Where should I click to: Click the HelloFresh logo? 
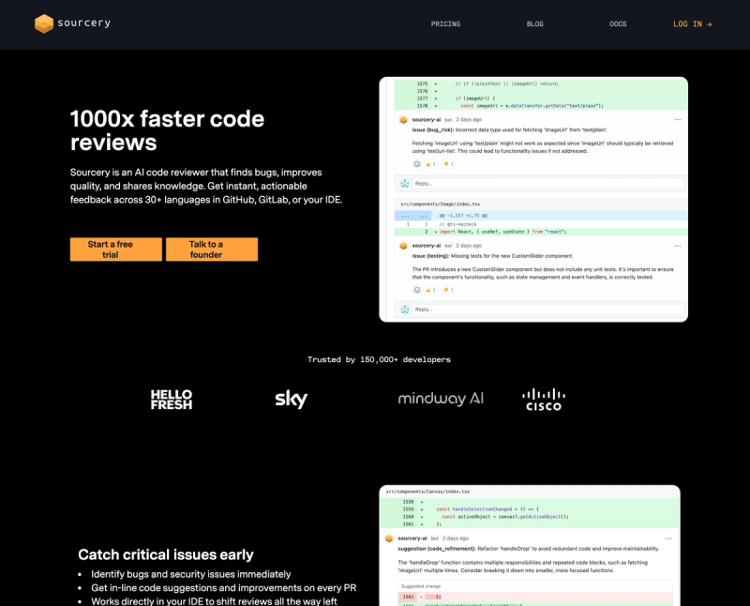point(172,400)
